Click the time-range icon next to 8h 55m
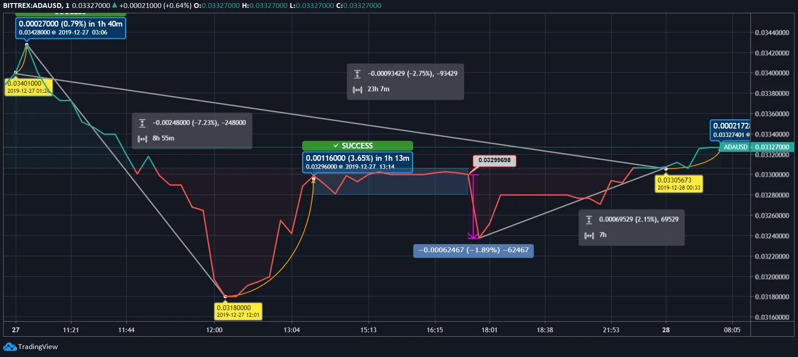Viewport: 798px width, 357px height. [x=142, y=139]
